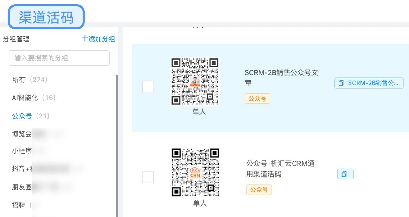409x217 pixels.
Task: Select the 招聘 group
Action: pyautogui.click(x=19, y=205)
